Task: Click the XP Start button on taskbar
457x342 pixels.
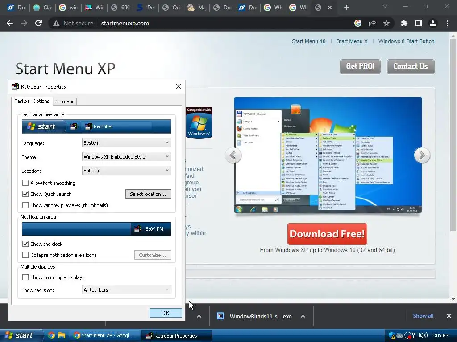Action: [x=21, y=335]
